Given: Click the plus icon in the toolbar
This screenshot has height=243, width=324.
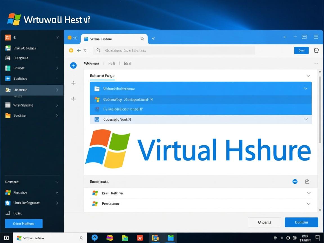Looking at the screenshot, I should click(x=79, y=50).
